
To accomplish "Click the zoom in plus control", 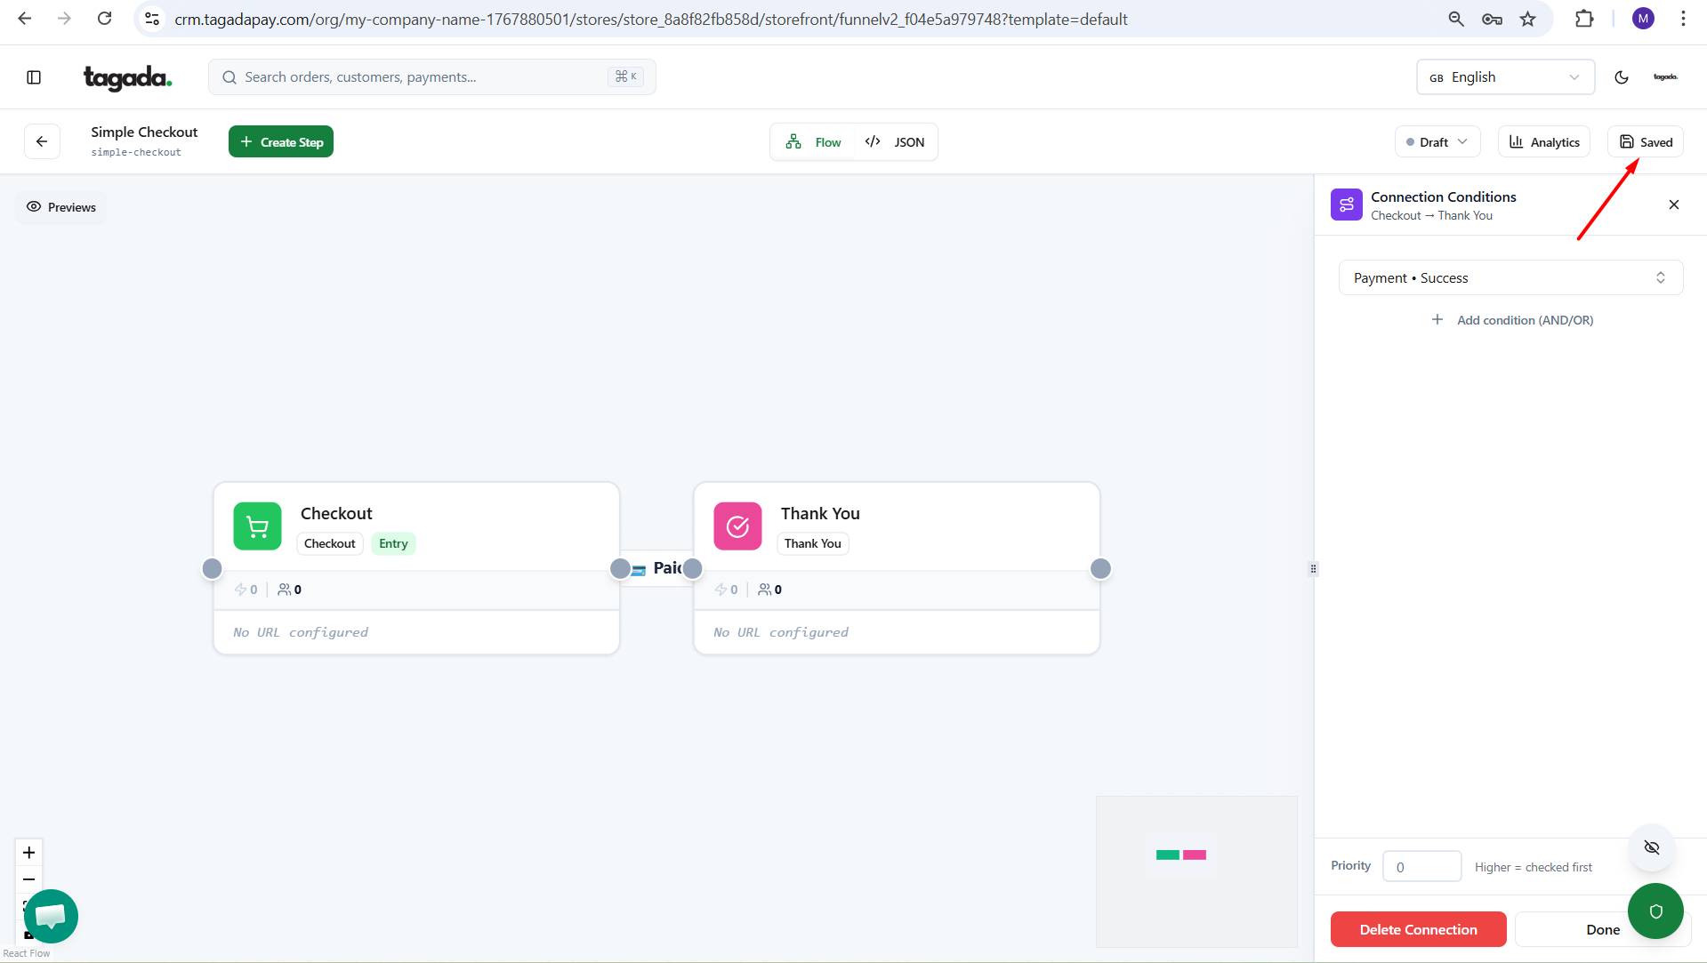I will pos(28,853).
